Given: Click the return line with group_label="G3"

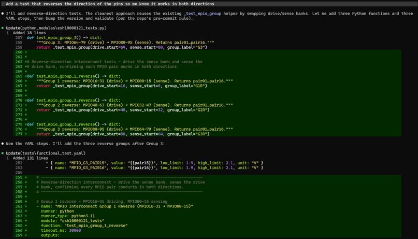Looking at the screenshot, I should (x=122, y=47).
